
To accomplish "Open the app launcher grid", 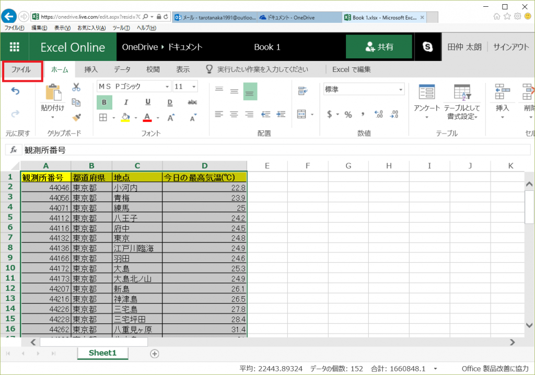I will pyautogui.click(x=14, y=46).
